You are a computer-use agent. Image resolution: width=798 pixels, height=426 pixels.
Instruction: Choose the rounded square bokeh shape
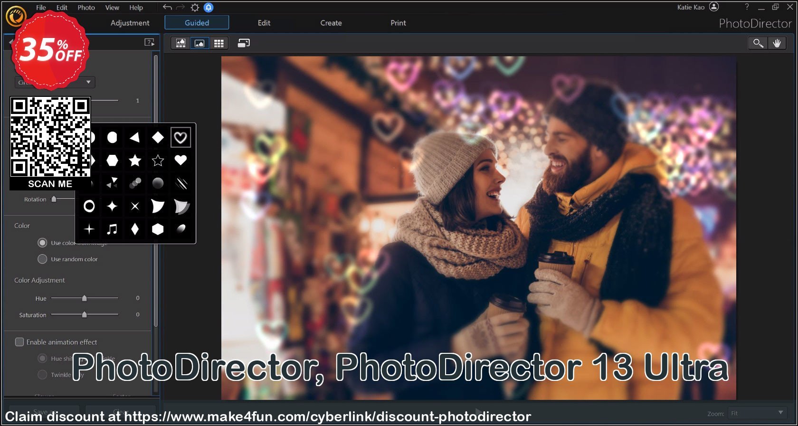click(x=112, y=138)
